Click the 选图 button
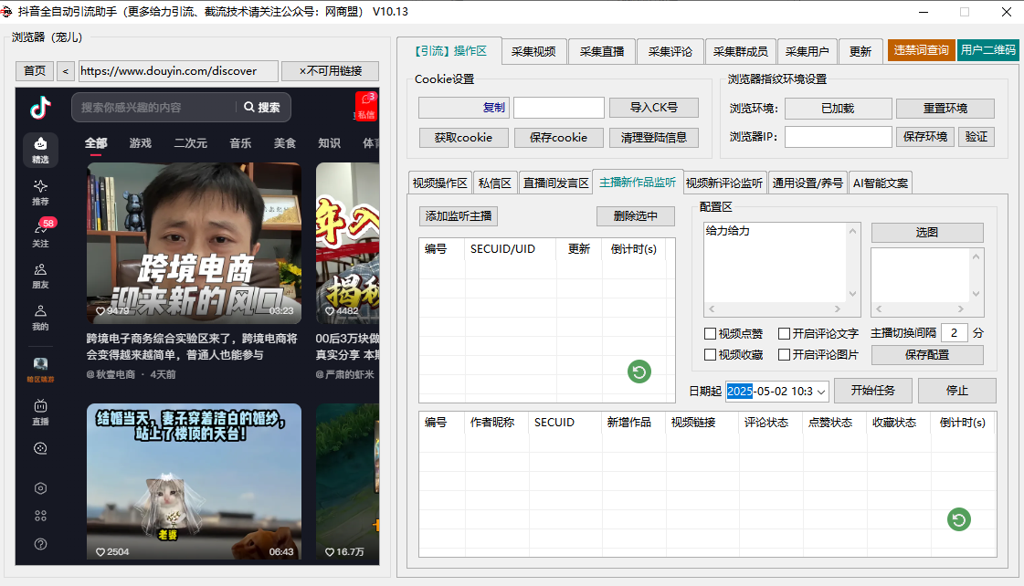 click(x=927, y=233)
